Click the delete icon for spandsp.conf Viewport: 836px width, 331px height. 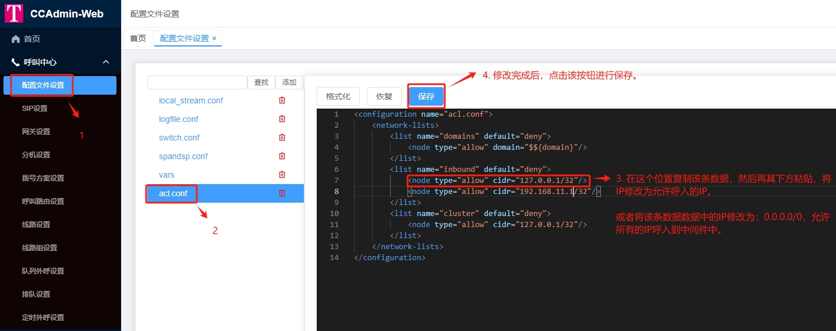point(282,156)
